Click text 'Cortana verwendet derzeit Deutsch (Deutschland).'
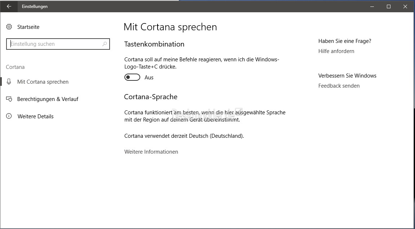 pos(184,136)
